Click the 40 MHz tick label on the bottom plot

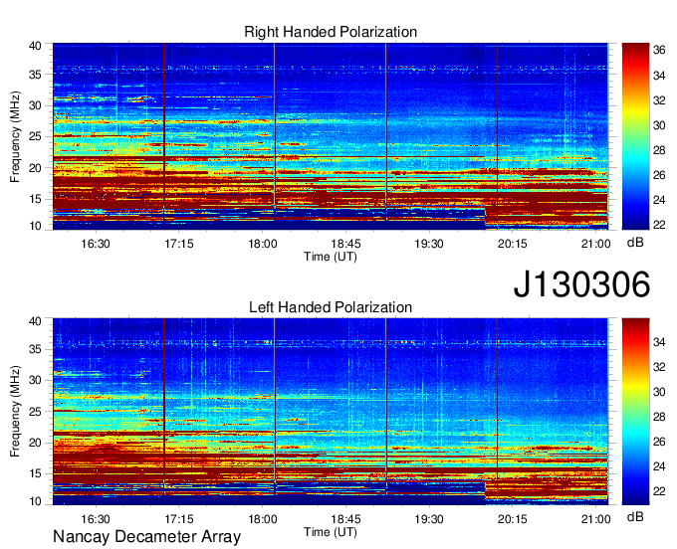(x=36, y=321)
